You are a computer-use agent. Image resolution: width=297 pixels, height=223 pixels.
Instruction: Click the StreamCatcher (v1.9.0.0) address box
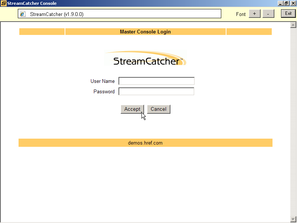click(120, 14)
